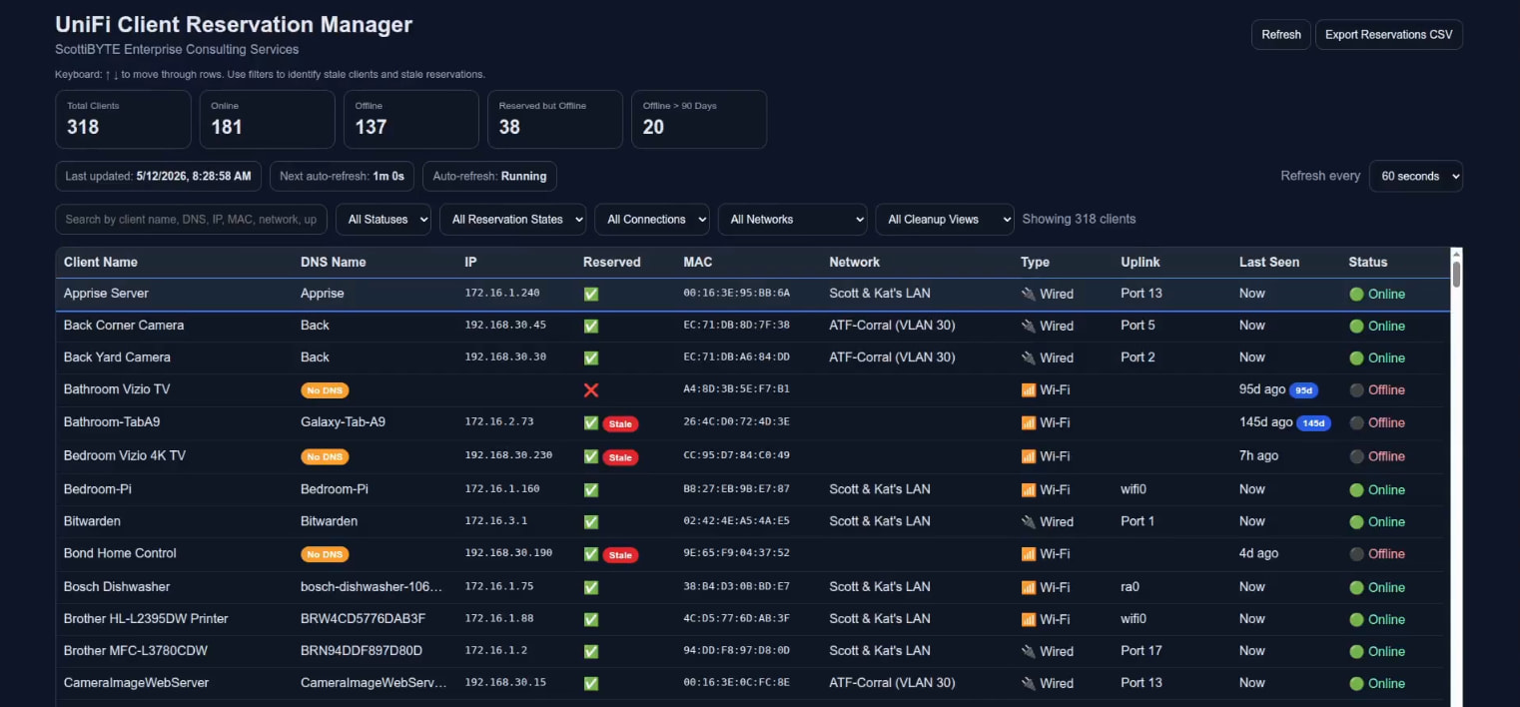1520x707 pixels.
Task: Click the table's vertical scrollbar thumb
Action: click(x=1456, y=275)
